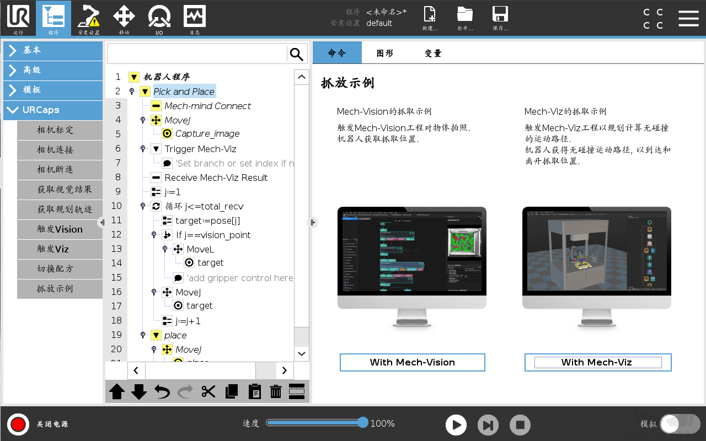The height and width of the screenshot is (441, 706).
Task: Click the With Mech-Viz button
Action: coord(598,362)
